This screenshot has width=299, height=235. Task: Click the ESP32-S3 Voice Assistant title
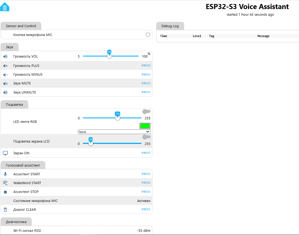point(247,7)
